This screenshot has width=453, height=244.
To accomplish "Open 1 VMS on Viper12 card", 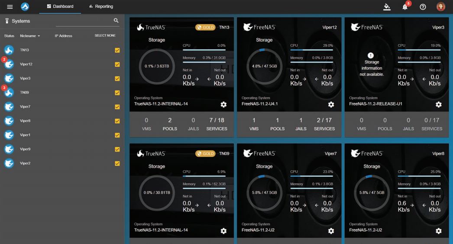I will pyautogui.click(x=254, y=124).
